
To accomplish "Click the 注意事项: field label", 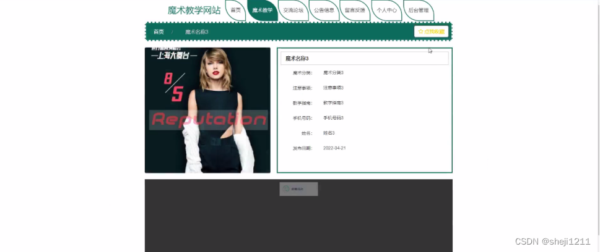I will click(x=303, y=88).
